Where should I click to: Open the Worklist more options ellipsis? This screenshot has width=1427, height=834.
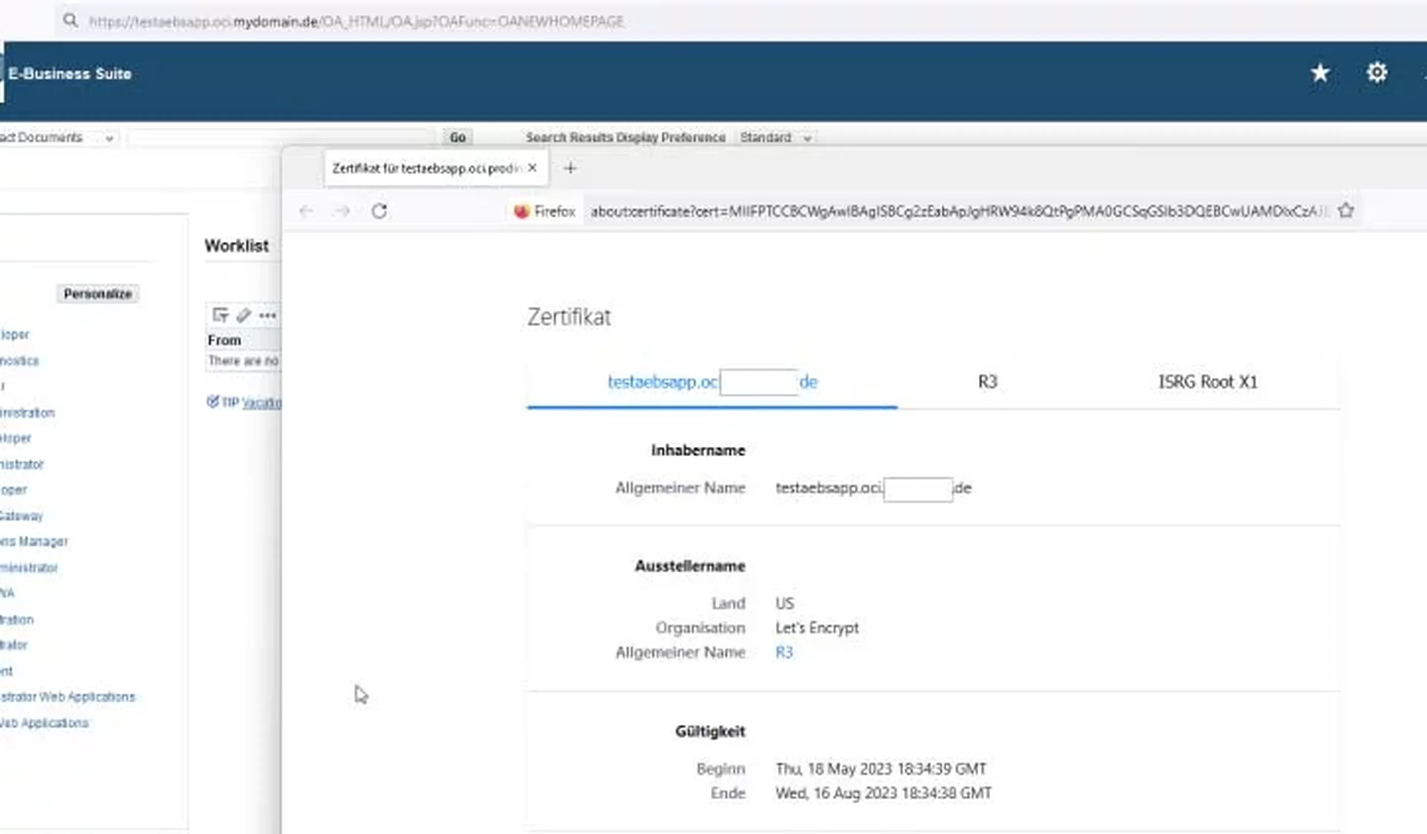(268, 316)
